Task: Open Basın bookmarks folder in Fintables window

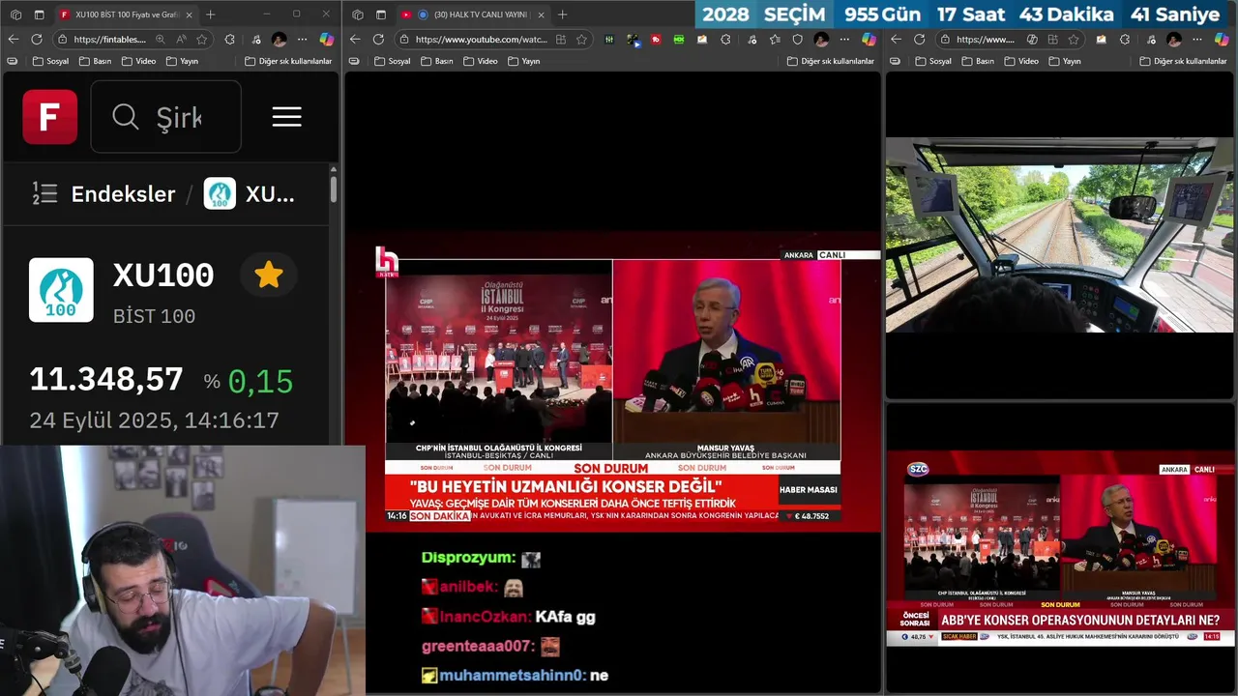Action: (96, 61)
